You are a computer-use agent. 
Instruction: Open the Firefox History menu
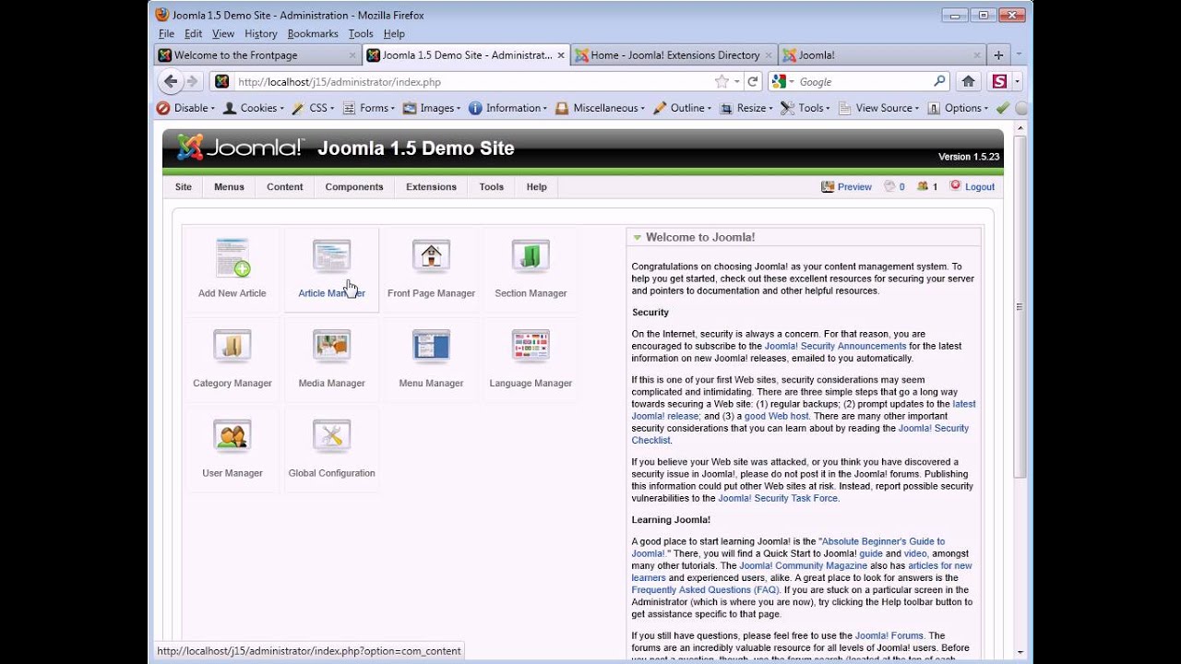(x=260, y=33)
